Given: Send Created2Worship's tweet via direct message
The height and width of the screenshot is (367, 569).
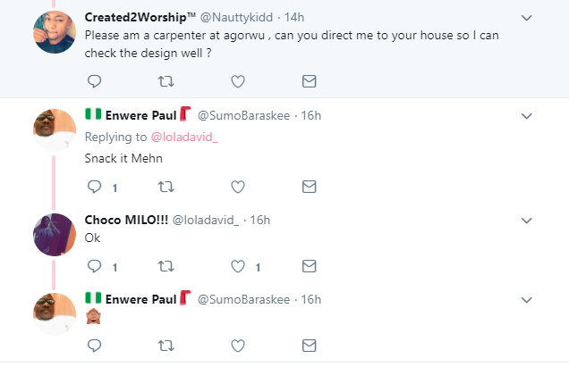Looking at the screenshot, I should (x=309, y=81).
